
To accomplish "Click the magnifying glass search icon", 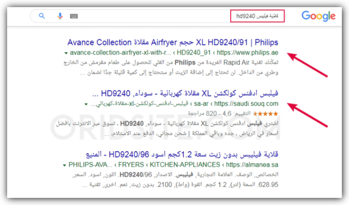I will pos(42,16).
